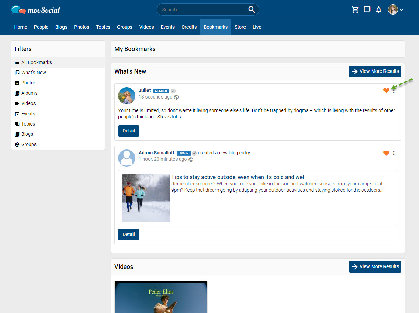Open the notifications bell

(379, 10)
